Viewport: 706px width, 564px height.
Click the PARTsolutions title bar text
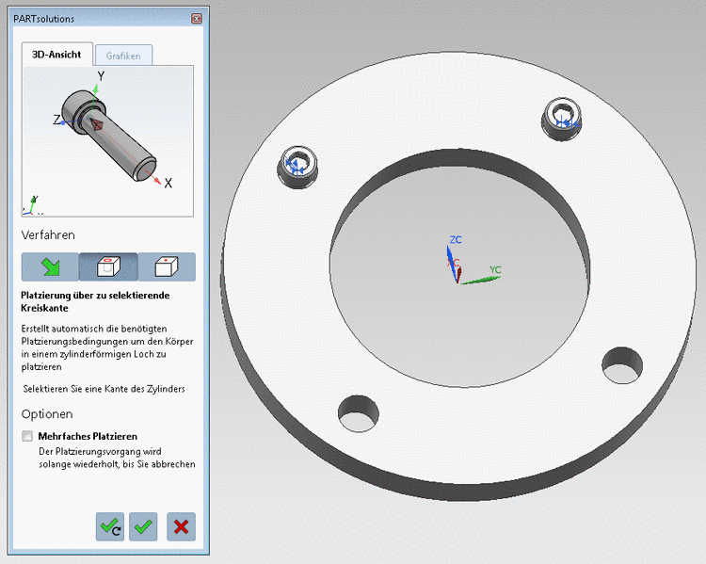tap(43, 19)
